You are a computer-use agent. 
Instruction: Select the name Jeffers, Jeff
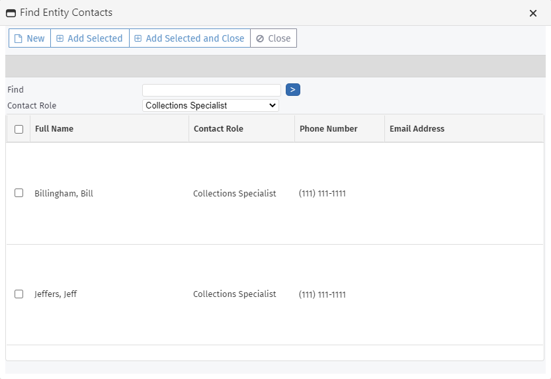pos(56,294)
